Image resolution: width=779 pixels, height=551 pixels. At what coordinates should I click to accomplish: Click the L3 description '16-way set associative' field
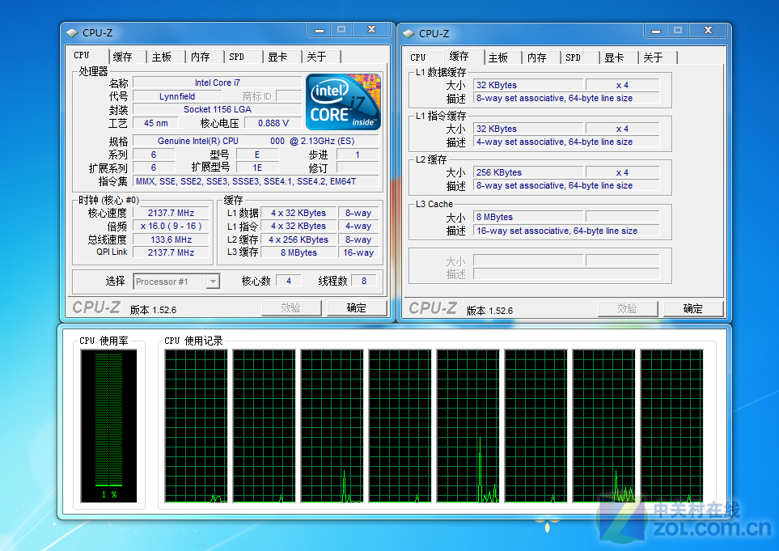coord(566,231)
